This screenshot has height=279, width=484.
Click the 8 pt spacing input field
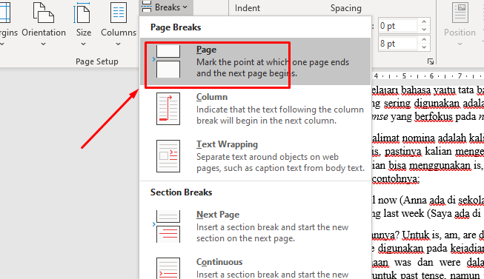398,44
